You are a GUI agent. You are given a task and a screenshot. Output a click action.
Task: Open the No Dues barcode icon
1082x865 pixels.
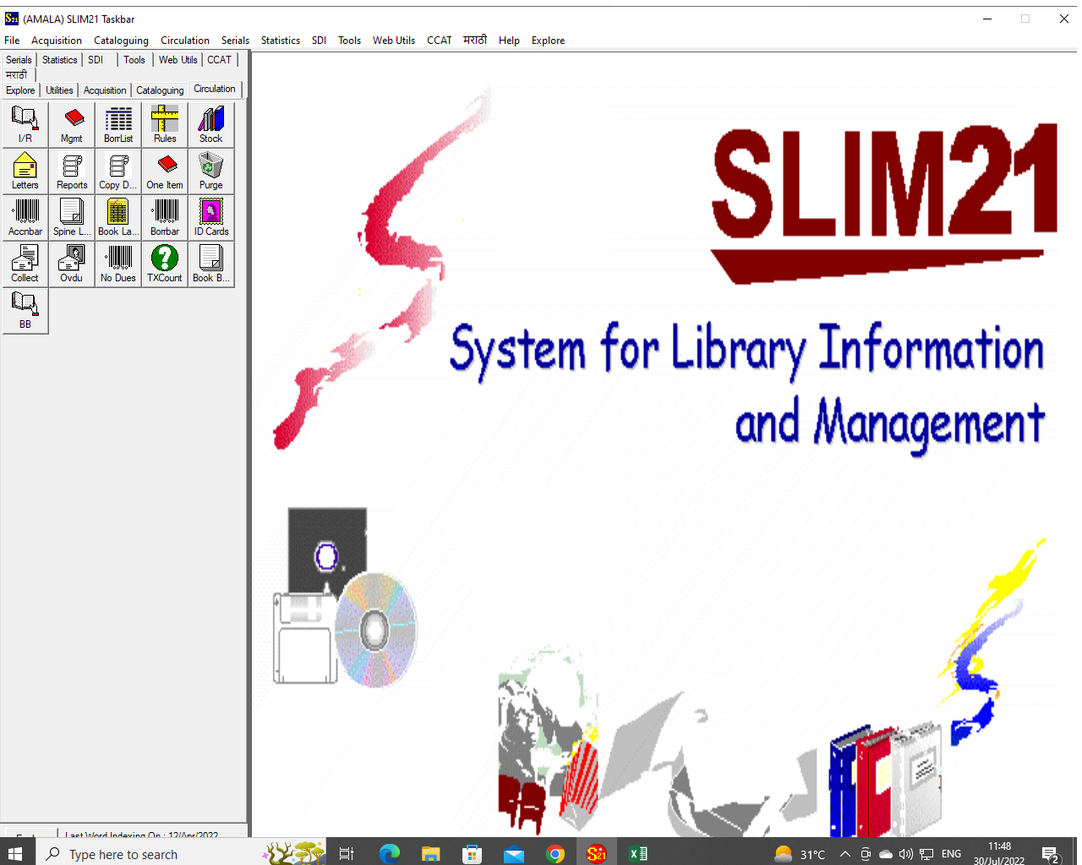pyautogui.click(x=118, y=264)
